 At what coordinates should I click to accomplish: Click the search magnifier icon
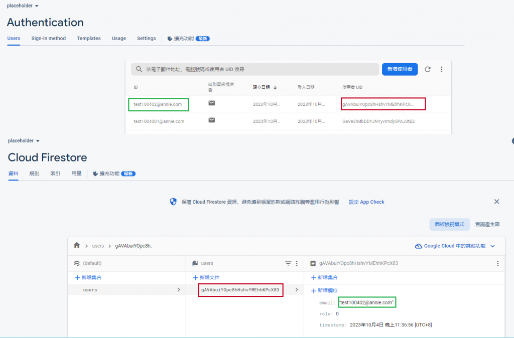(x=139, y=69)
